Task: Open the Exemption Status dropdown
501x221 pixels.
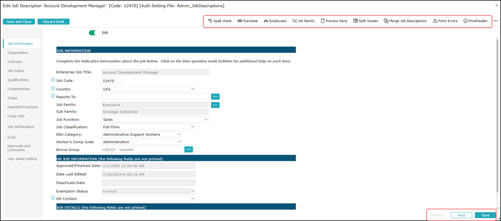Action: click(x=148, y=191)
